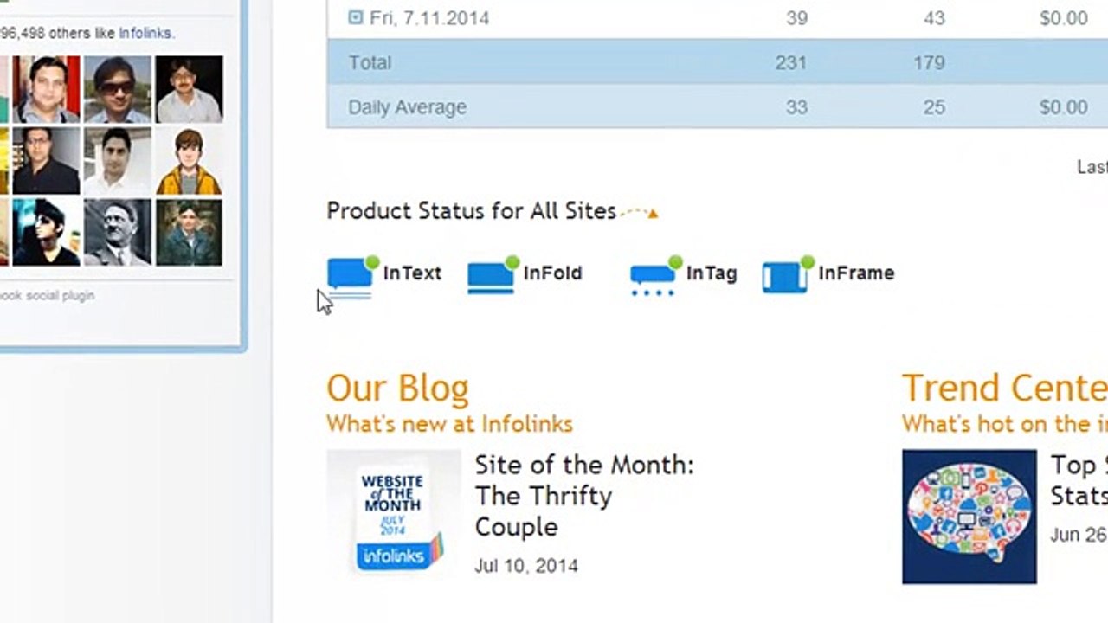Click the Top Stats trend article title

point(1079,480)
